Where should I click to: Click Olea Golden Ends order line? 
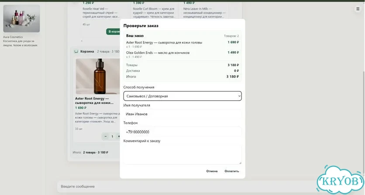tap(182, 54)
